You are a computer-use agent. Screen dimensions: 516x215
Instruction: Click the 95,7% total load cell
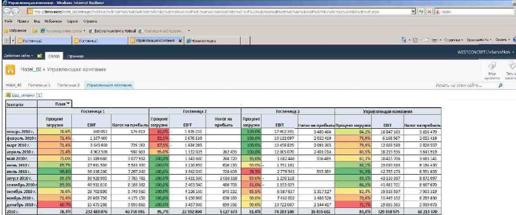click(x=159, y=212)
